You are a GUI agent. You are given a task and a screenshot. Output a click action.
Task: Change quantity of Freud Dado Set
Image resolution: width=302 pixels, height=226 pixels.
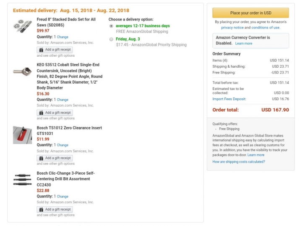62,37
